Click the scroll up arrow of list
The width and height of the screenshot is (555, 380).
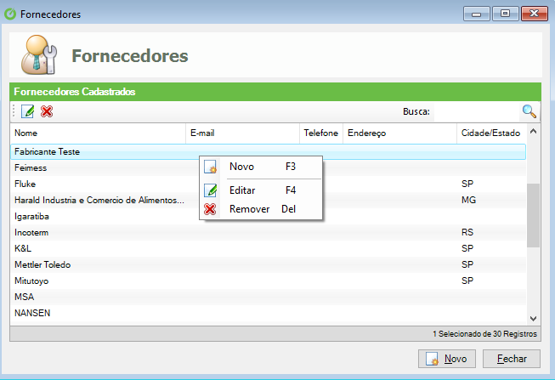[x=534, y=132]
